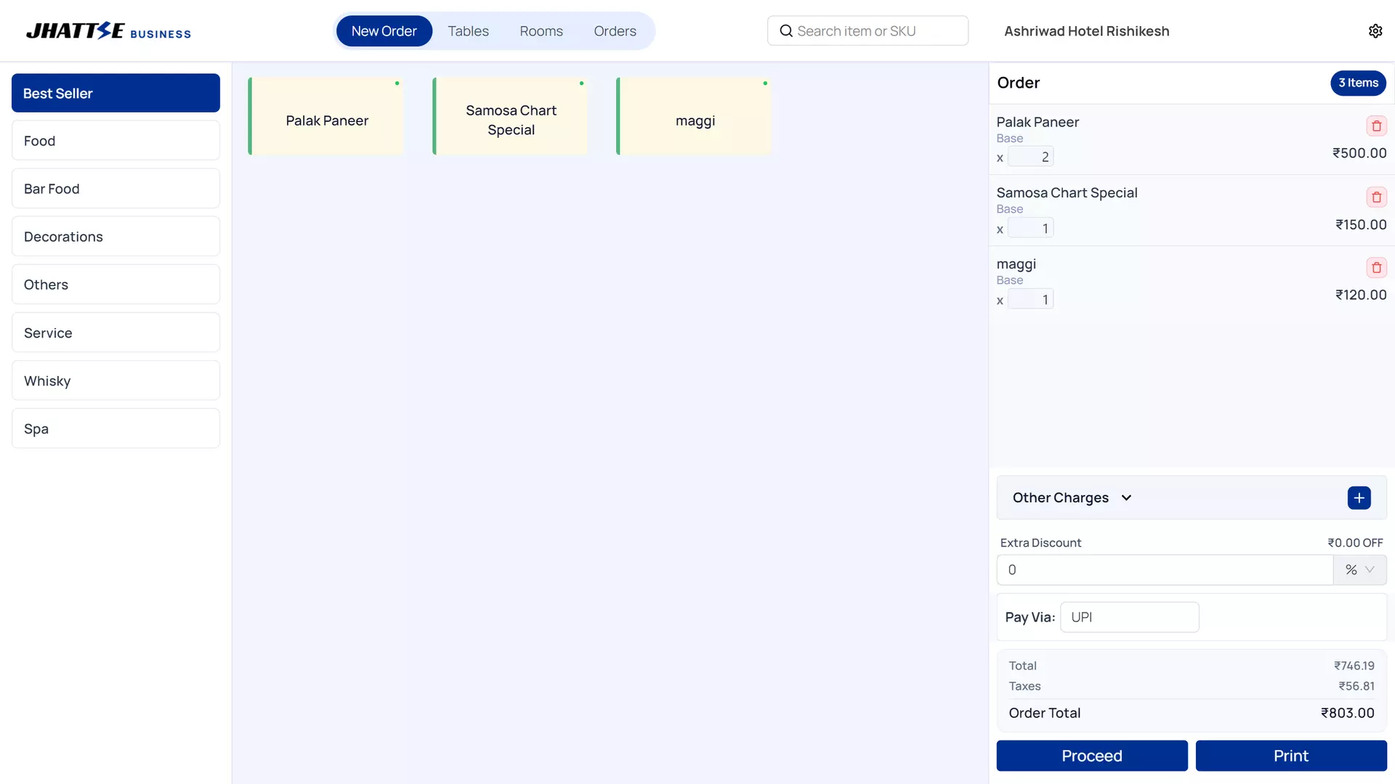The image size is (1395, 784).
Task: Select the Food category
Action: pyautogui.click(x=116, y=141)
